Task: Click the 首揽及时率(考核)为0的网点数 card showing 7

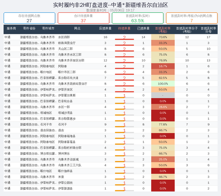Action: click(x=192, y=18)
